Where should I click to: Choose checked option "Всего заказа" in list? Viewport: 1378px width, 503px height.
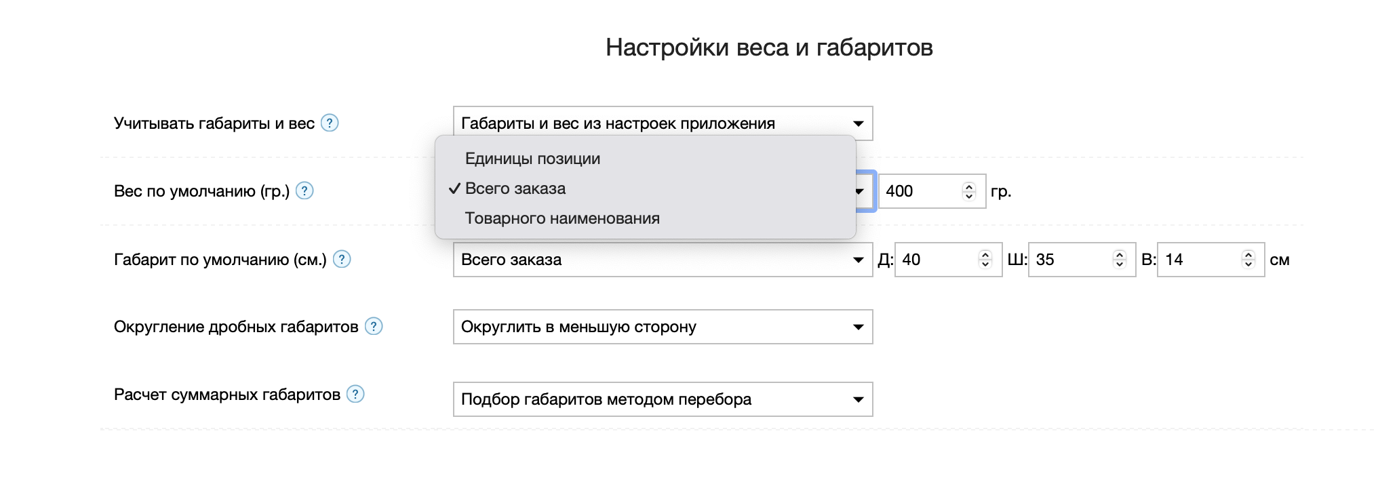[515, 188]
